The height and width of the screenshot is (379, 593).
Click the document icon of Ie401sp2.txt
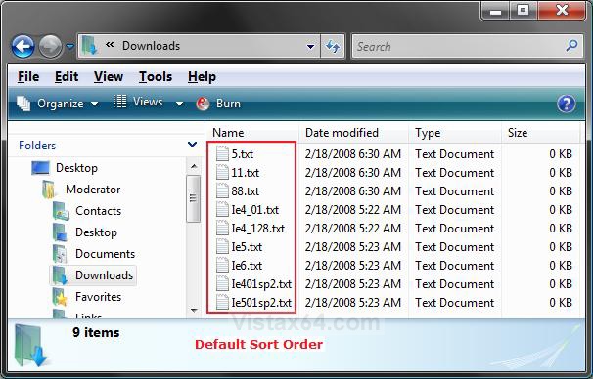coord(222,283)
